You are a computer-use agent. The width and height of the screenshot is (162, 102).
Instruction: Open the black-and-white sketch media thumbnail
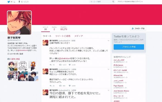tap(23, 66)
